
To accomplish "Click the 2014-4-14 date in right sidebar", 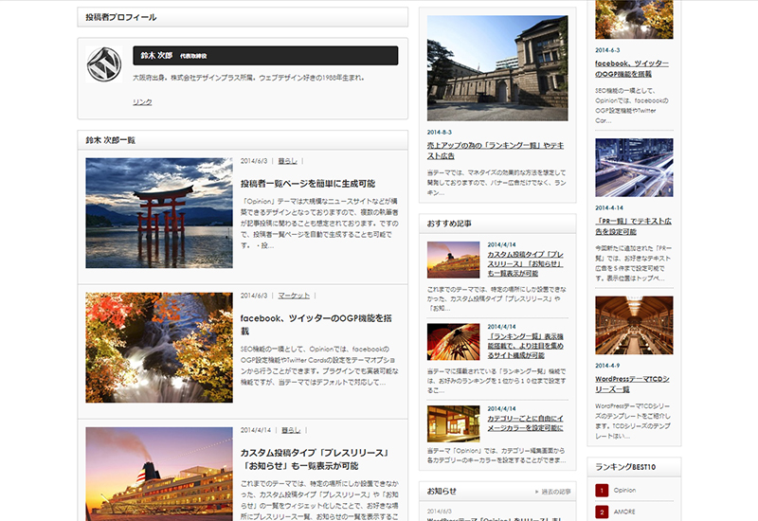I will click(x=609, y=207).
